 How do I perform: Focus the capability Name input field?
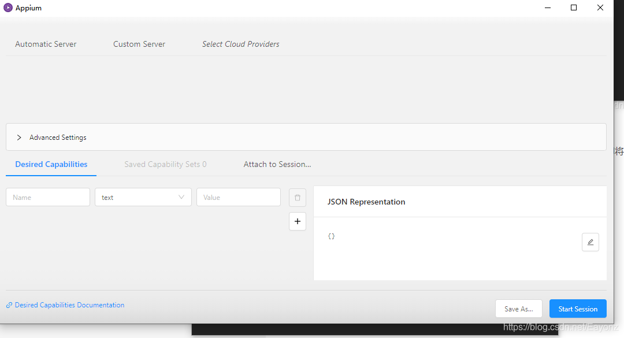click(x=48, y=197)
